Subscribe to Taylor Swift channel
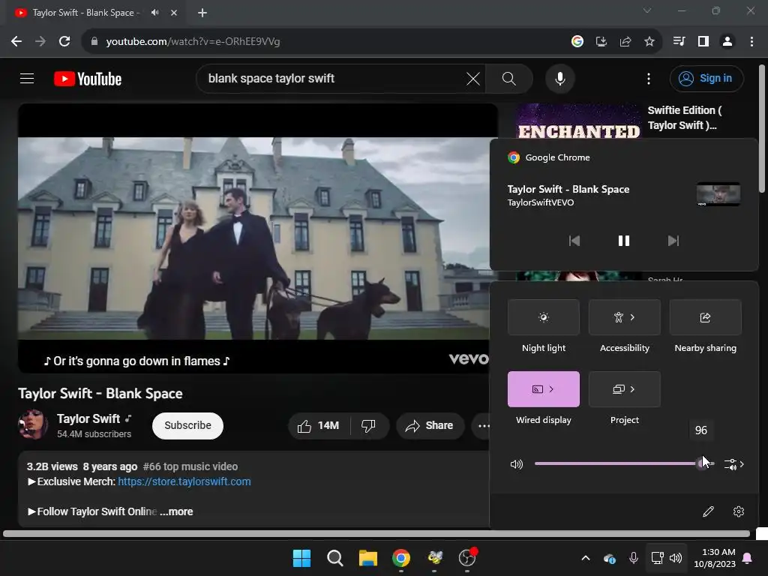 [187, 426]
